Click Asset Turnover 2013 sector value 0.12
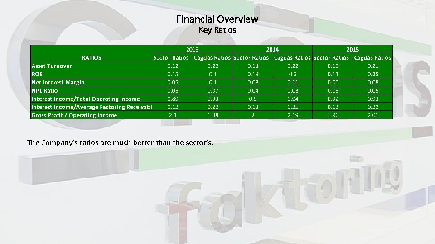Screen dimensions: 435x244 pos(173,66)
